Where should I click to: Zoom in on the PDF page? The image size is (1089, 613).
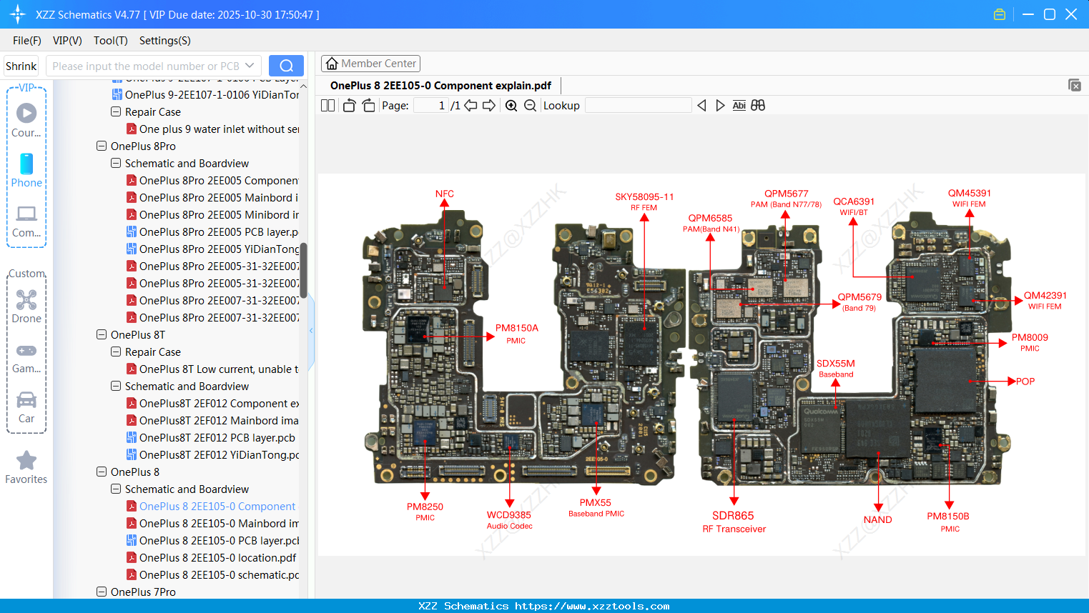tap(511, 105)
